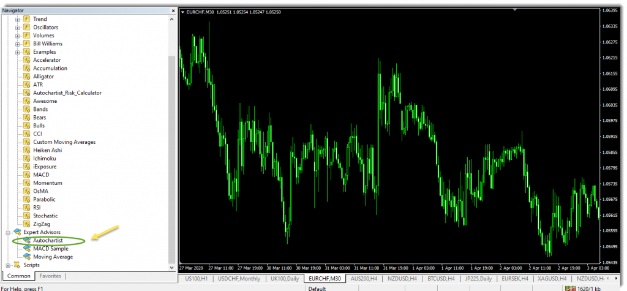
Task: Click the Heiken Ashi indicator icon
Action: click(26, 150)
